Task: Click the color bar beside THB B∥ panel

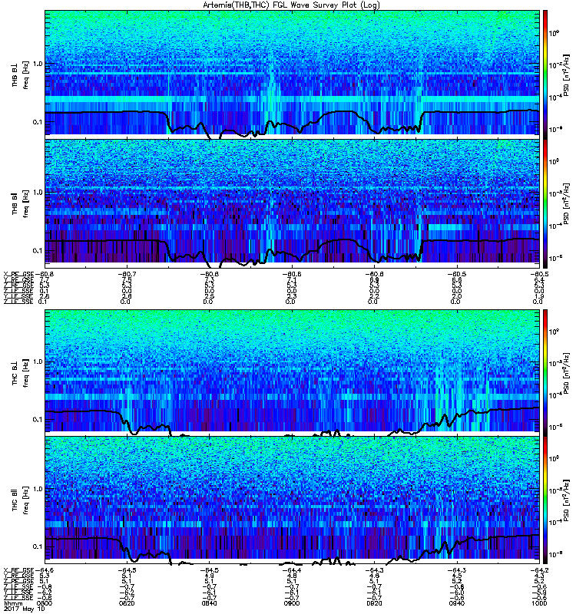Action: 545,203
